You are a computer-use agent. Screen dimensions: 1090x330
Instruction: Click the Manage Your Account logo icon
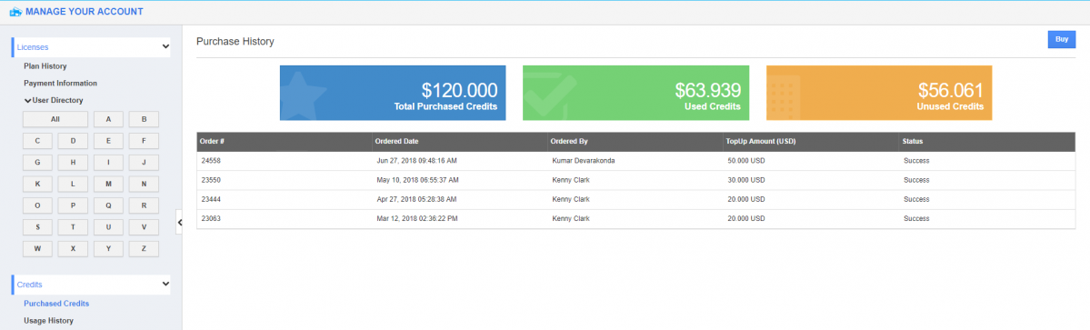coord(15,12)
